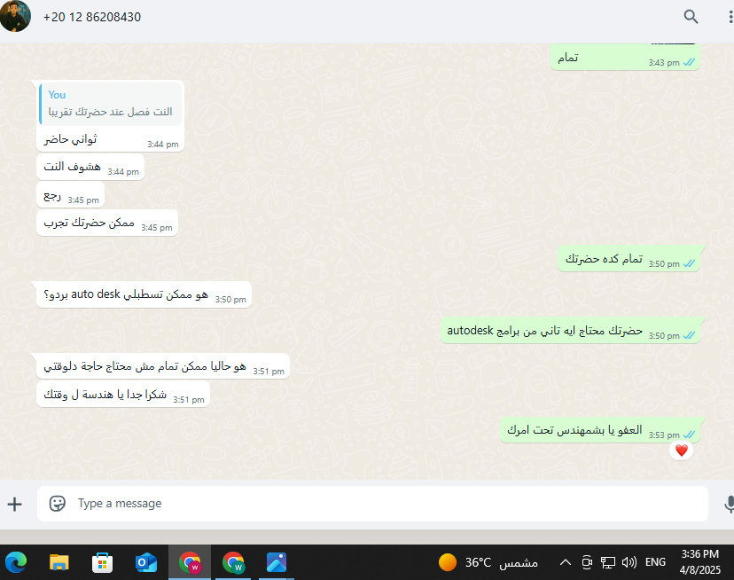Open Outlook from the taskbar
734x580 pixels.
coord(145,562)
